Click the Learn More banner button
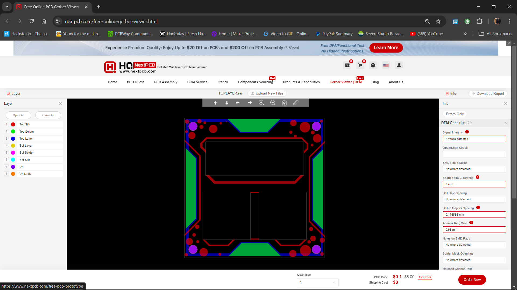517x290 pixels. [386, 48]
